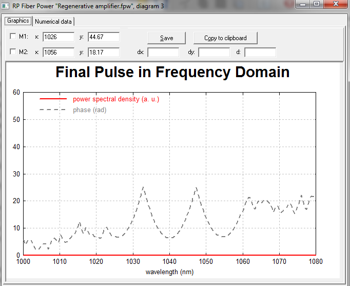Click the phase peak near 1033 nm
The height and width of the screenshot is (286, 350).
pos(143,188)
